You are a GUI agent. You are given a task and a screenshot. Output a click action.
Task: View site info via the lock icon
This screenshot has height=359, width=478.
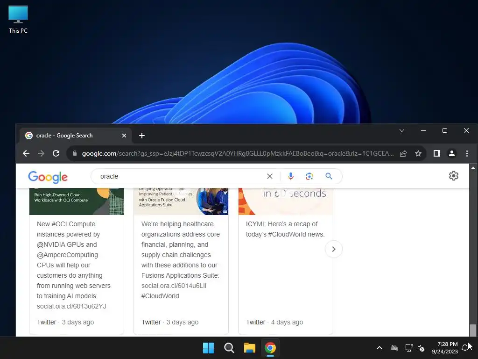75,153
